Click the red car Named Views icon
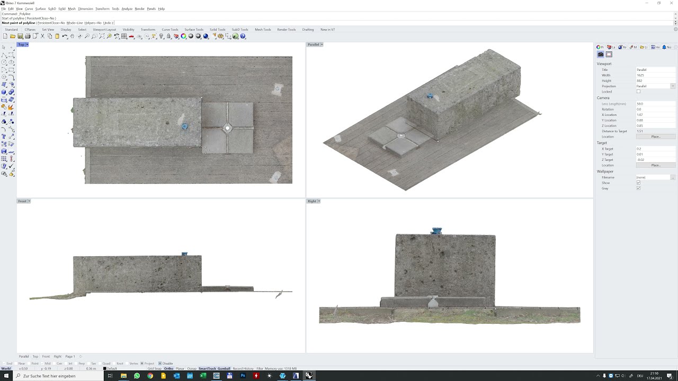The height and width of the screenshot is (381, 678). pyautogui.click(x=131, y=36)
